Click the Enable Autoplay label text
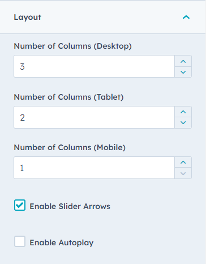The width and height of the screenshot is (206, 264). point(62,242)
